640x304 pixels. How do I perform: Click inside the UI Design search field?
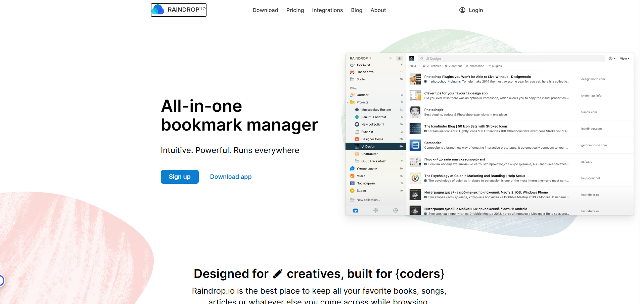(470, 59)
